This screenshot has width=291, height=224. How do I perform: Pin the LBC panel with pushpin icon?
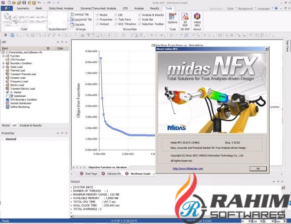pyautogui.click(x=62, y=42)
